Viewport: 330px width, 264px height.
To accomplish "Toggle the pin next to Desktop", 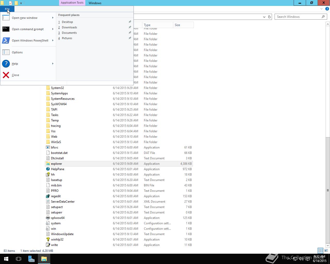I will click(x=130, y=22).
